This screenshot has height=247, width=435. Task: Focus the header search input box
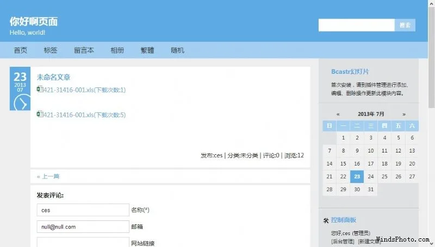pyautogui.click(x=357, y=25)
